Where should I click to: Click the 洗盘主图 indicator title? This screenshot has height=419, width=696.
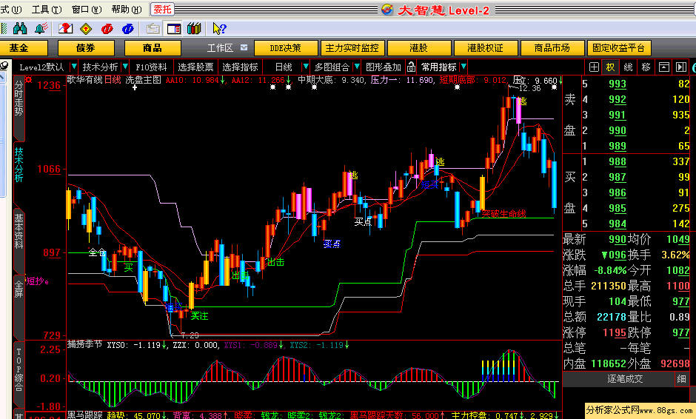click(143, 80)
